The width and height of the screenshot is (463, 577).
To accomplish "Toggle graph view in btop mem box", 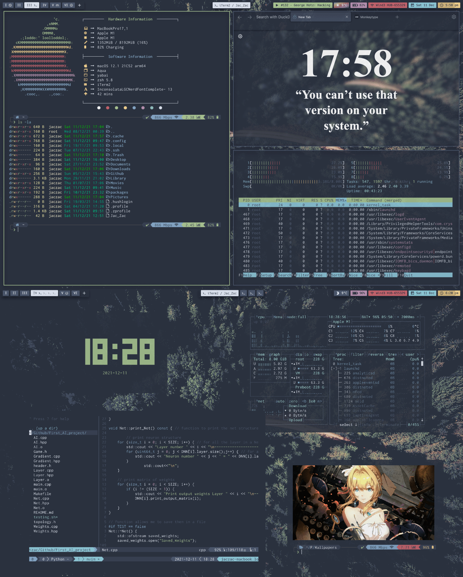I will coord(274,354).
